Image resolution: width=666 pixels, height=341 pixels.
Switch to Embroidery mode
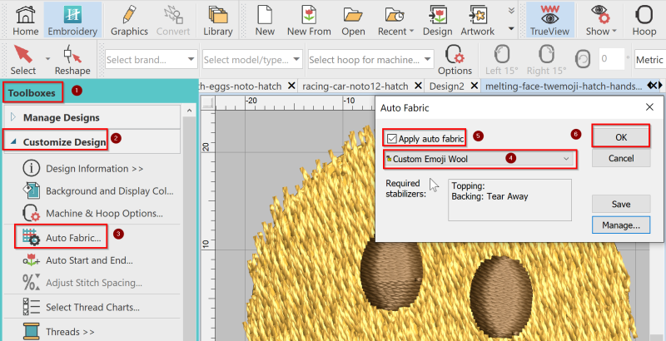click(72, 20)
